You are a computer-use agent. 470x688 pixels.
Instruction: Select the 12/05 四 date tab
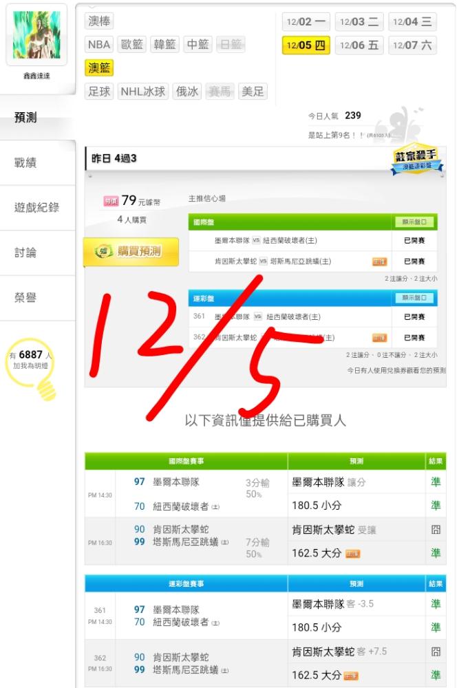pyautogui.click(x=306, y=45)
